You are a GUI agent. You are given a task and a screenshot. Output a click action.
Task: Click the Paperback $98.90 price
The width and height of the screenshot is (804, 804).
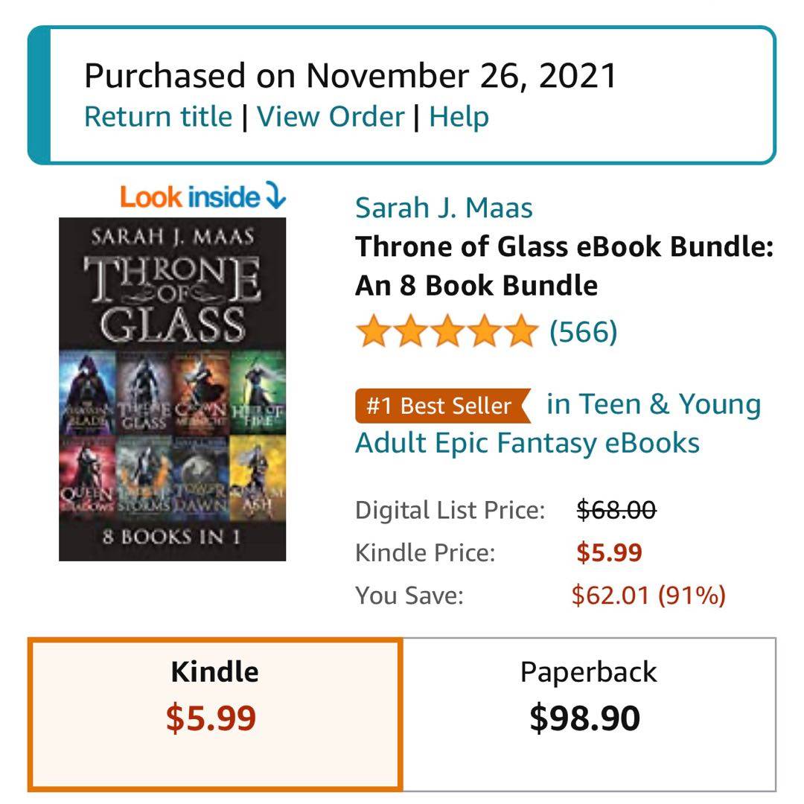tap(584, 719)
